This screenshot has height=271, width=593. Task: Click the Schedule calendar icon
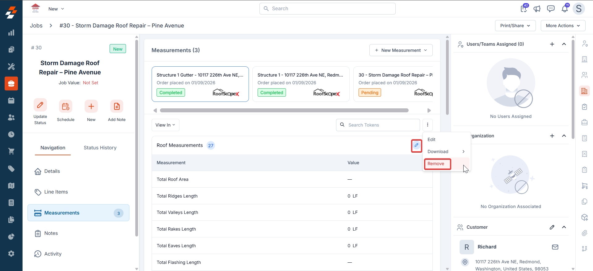click(65, 106)
